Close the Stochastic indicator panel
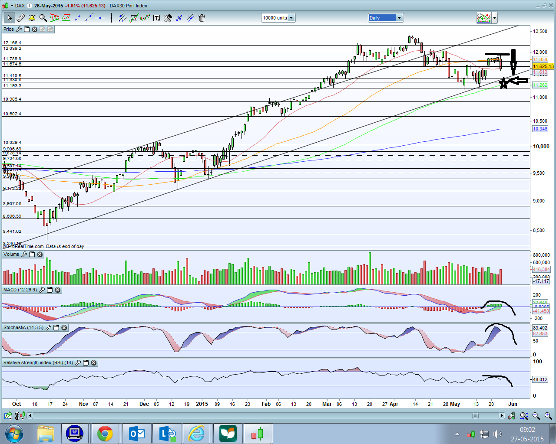The image size is (556, 444). 64,327
